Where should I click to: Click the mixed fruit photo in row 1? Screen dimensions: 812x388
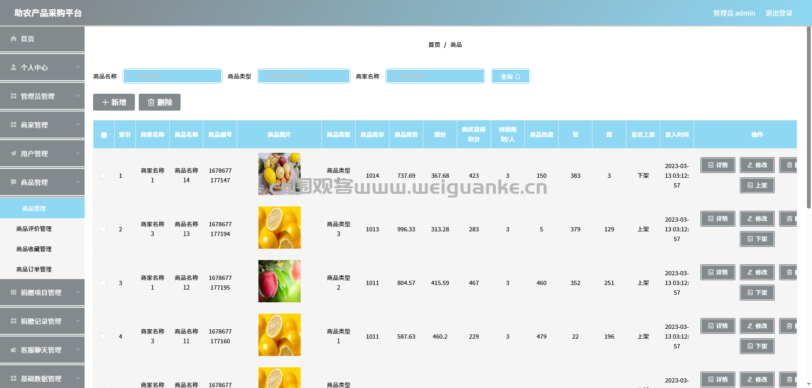[280, 174]
